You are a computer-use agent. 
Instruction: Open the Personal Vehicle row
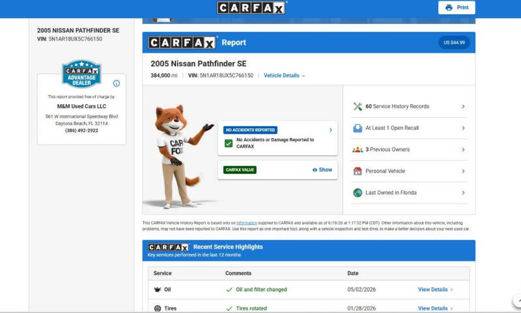point(409,171)
